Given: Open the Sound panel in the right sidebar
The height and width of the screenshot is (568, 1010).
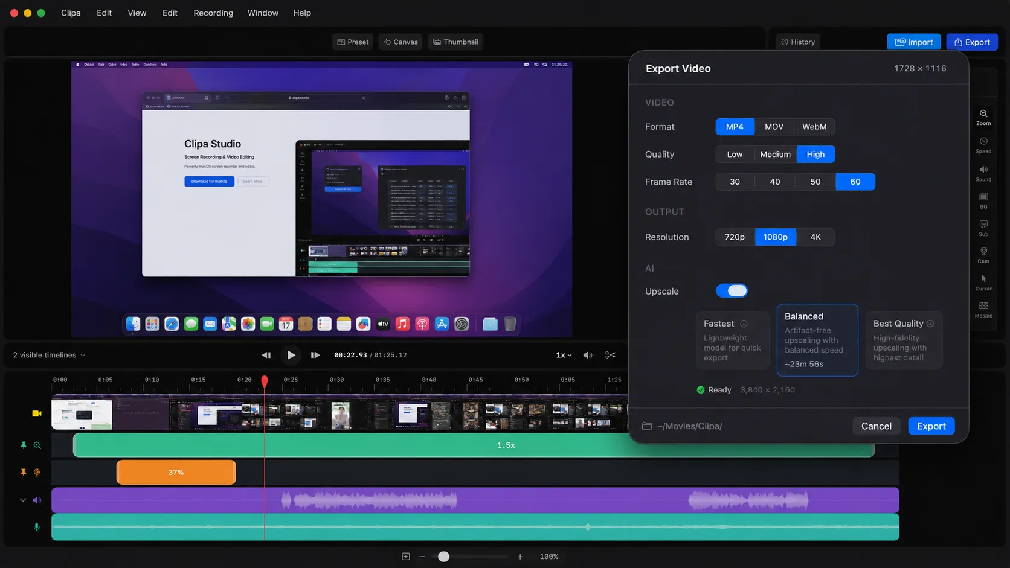Looking at the screenshot, I should [x=983, y=173].
